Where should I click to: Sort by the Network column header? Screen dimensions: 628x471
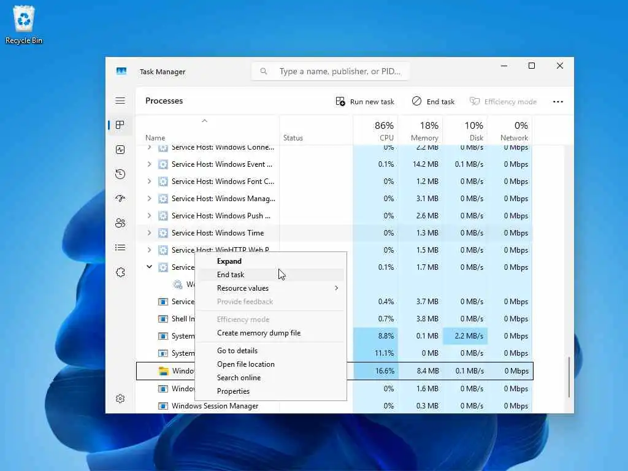pos(510,131)
